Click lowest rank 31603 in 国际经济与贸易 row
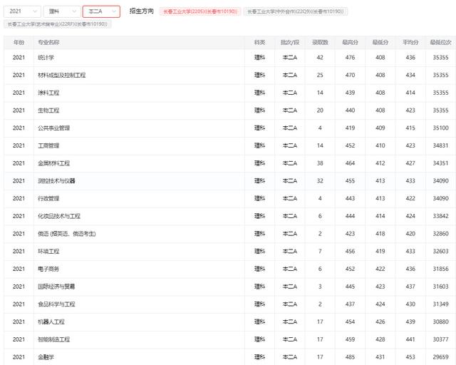This screenshot has height=365, width=456. pyautogui.click(x=440, y=287)
